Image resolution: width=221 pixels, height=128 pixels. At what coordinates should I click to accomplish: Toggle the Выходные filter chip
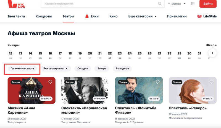tap(122, 69)
